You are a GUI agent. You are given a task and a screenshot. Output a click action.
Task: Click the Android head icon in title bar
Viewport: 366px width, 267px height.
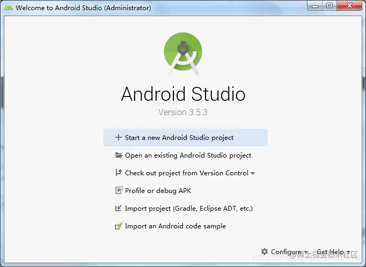(x=9, y=8)
